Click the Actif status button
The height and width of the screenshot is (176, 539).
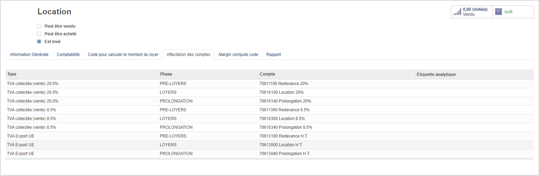pyautogui.click(x=513, y=12)
